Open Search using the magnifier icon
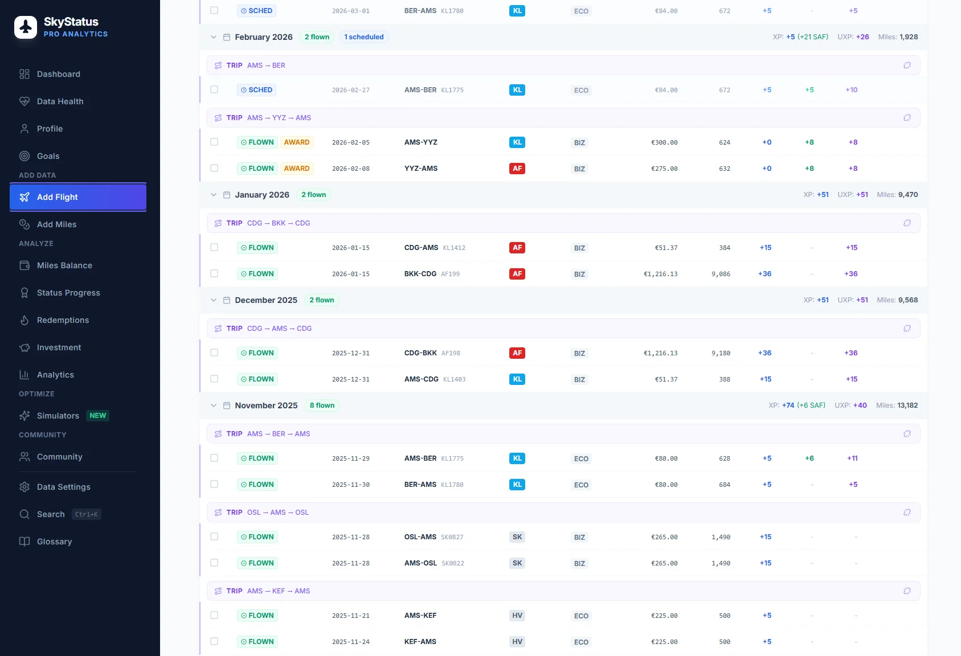The height and width of the screenshot is (656, 961). (24, 514)
